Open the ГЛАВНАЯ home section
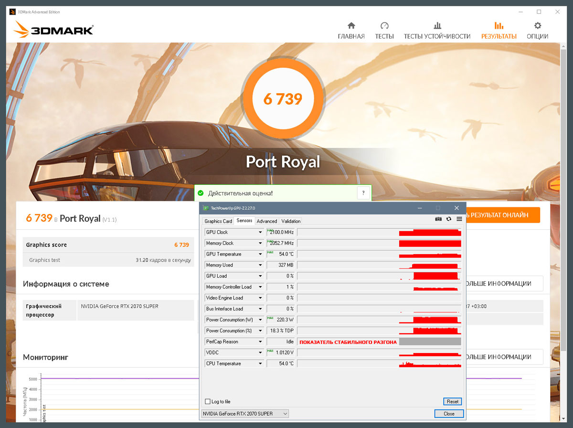Screen dimensions: 573x428 [x=351, y=31]
